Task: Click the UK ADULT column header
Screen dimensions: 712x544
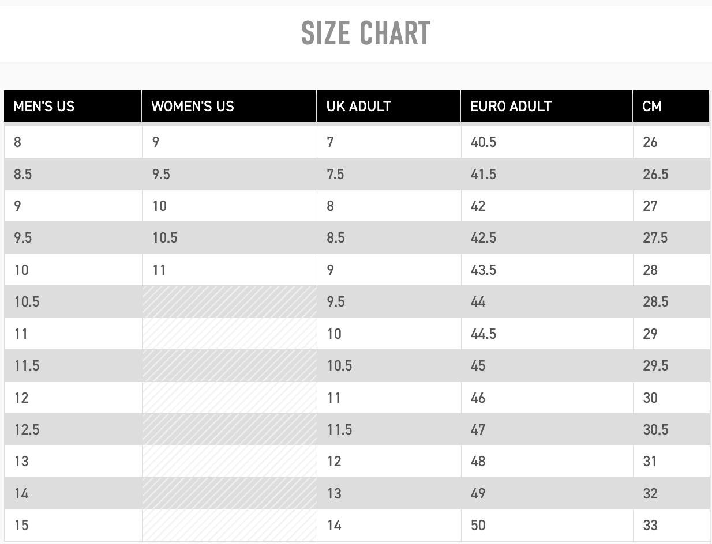Action: tap(358, 107)
